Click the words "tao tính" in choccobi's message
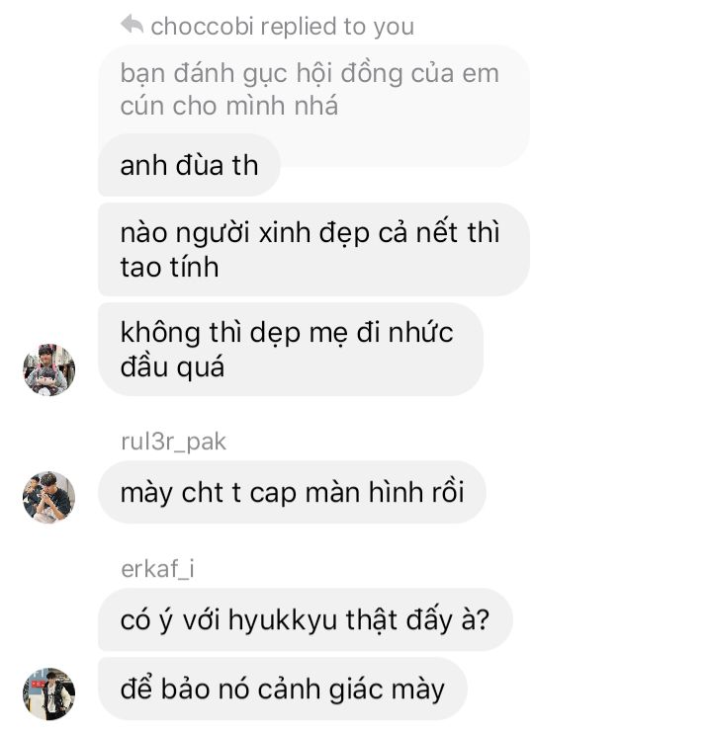Image resolution: width=712 pixels, height=731 pixels. click(x=169, y=267)
